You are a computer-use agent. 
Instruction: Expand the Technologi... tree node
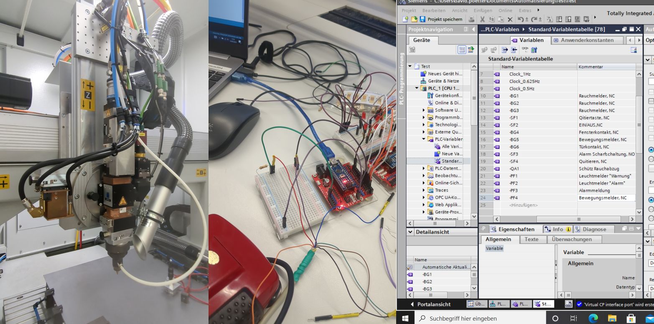(x=423, y=125)
